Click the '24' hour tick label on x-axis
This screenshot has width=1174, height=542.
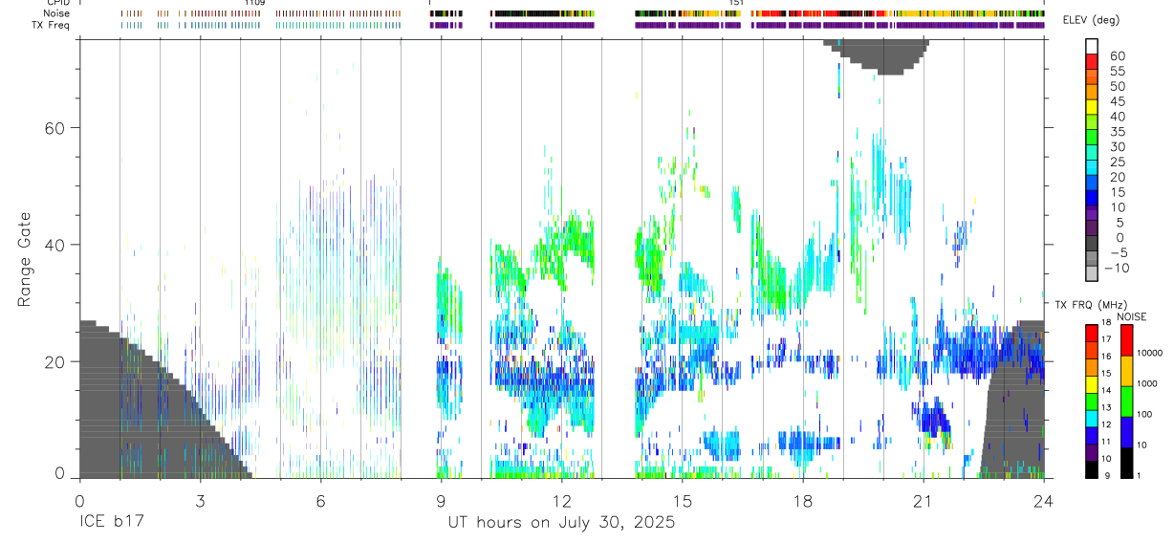coord(1043,501)
